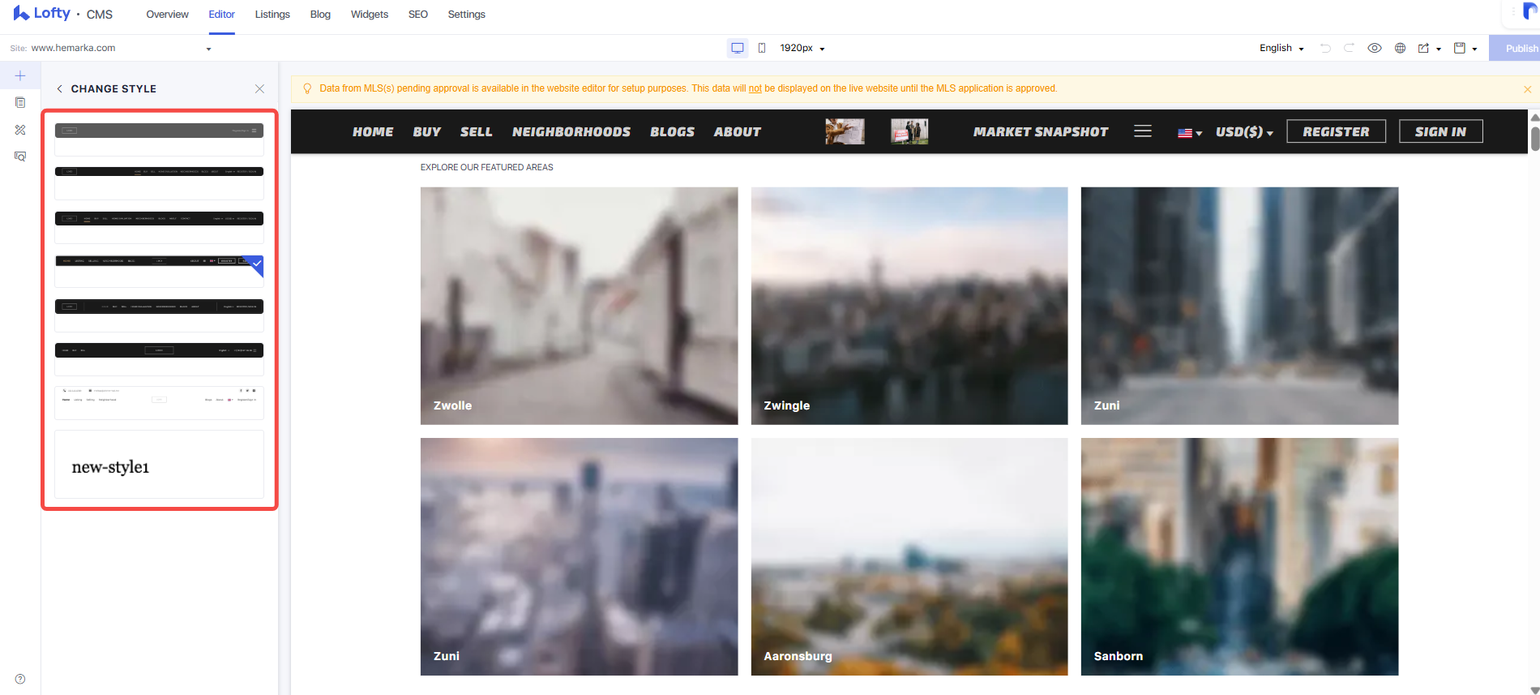Click the eye preview icon
The height and width of the screenshot is (695, 1540).
(1375, 48)
